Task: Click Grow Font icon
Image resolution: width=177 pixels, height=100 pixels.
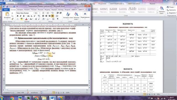Action: (36, 19)
